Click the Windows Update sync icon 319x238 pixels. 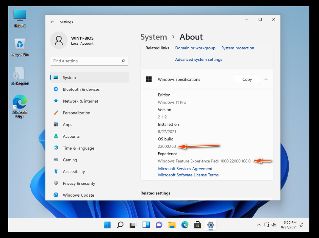56,195
